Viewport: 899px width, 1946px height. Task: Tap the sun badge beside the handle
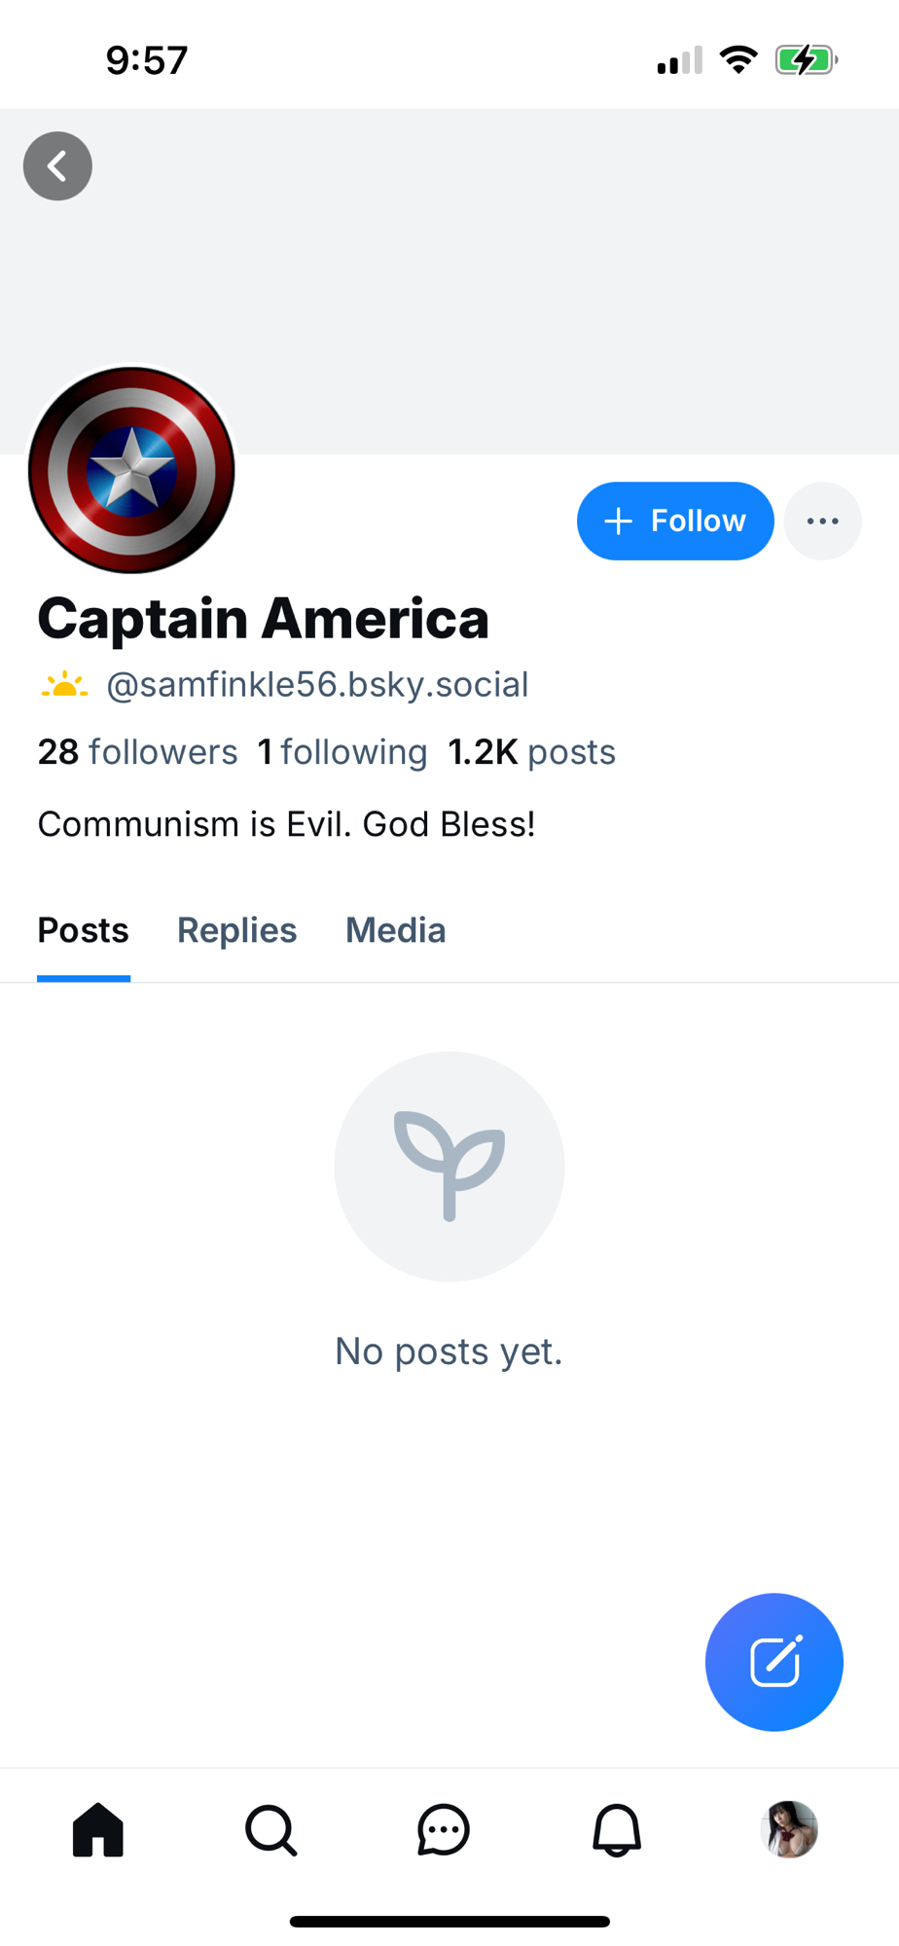64,685
